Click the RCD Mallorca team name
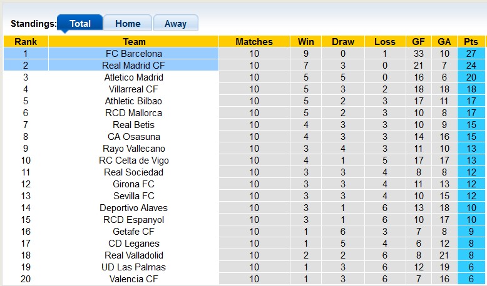The width and height of the screenshot is (487, 286). [x=133, y=113]
